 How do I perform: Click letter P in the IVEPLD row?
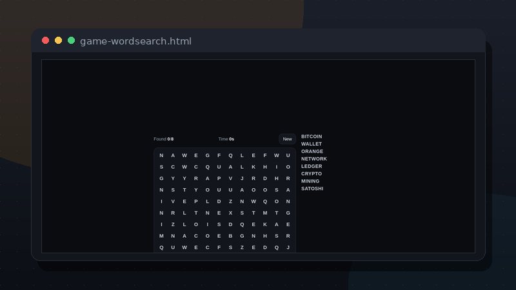196,202
